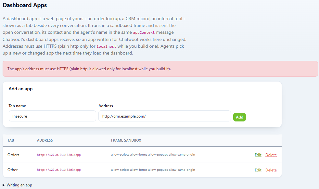Click the FRAME SANDBOX column header
The image size is (319, 189).
126,140
